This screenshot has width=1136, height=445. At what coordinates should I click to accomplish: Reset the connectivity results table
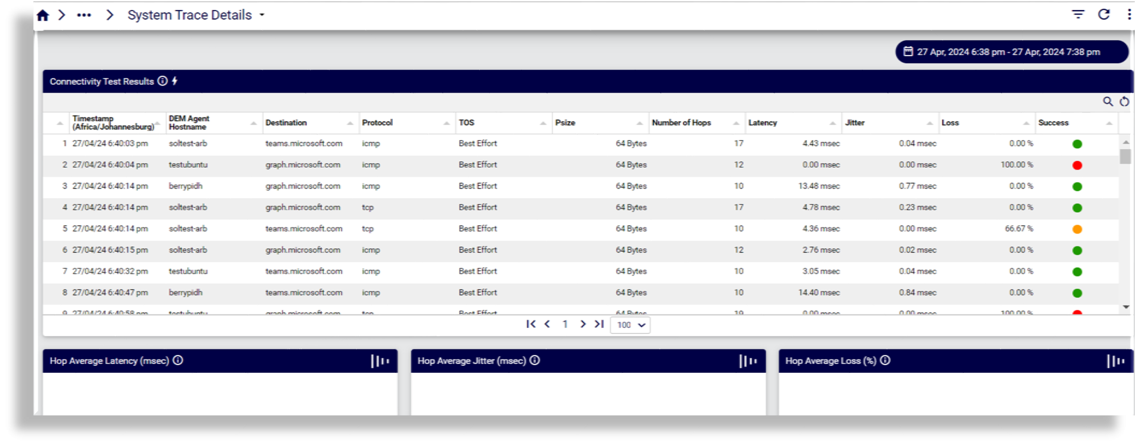click(x=1124, y=102)
